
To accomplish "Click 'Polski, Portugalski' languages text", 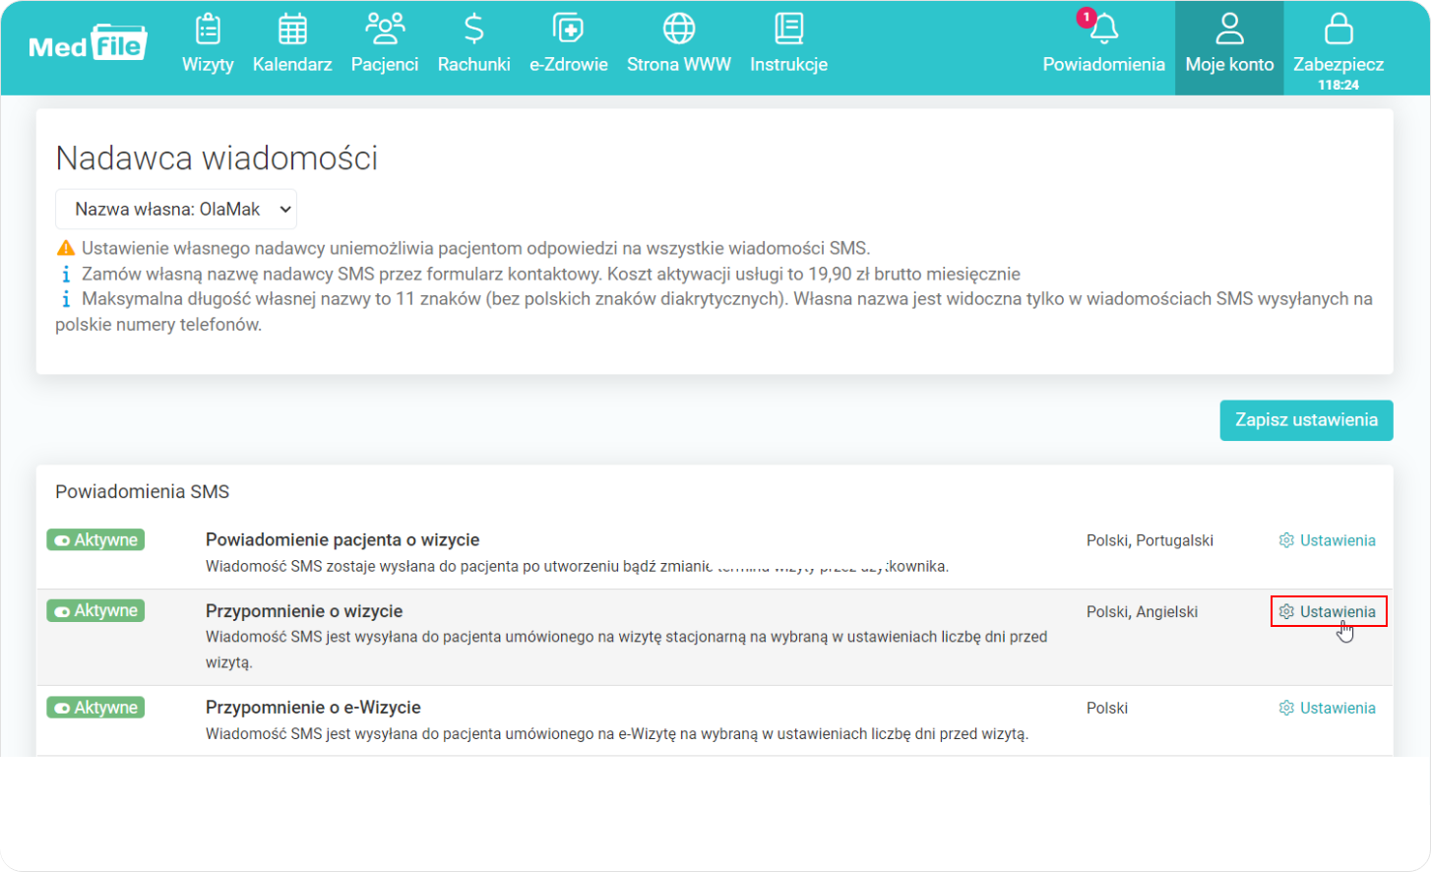I will click(x=1150, y=540).
